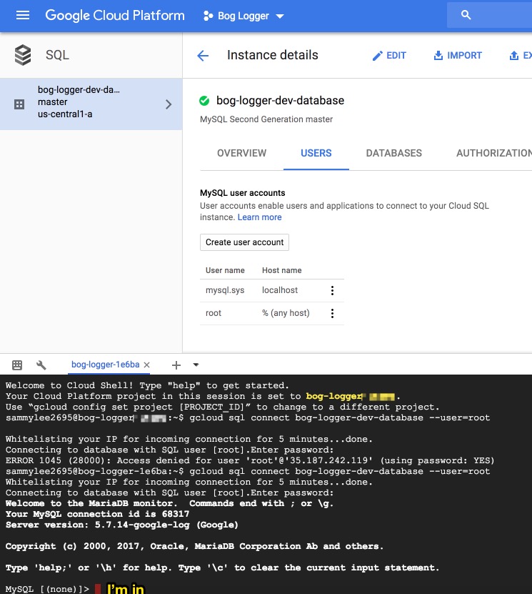The image size is (532, 594).
Task: Add a new Cloud Shell session
Action: click(x=176, y=365)
